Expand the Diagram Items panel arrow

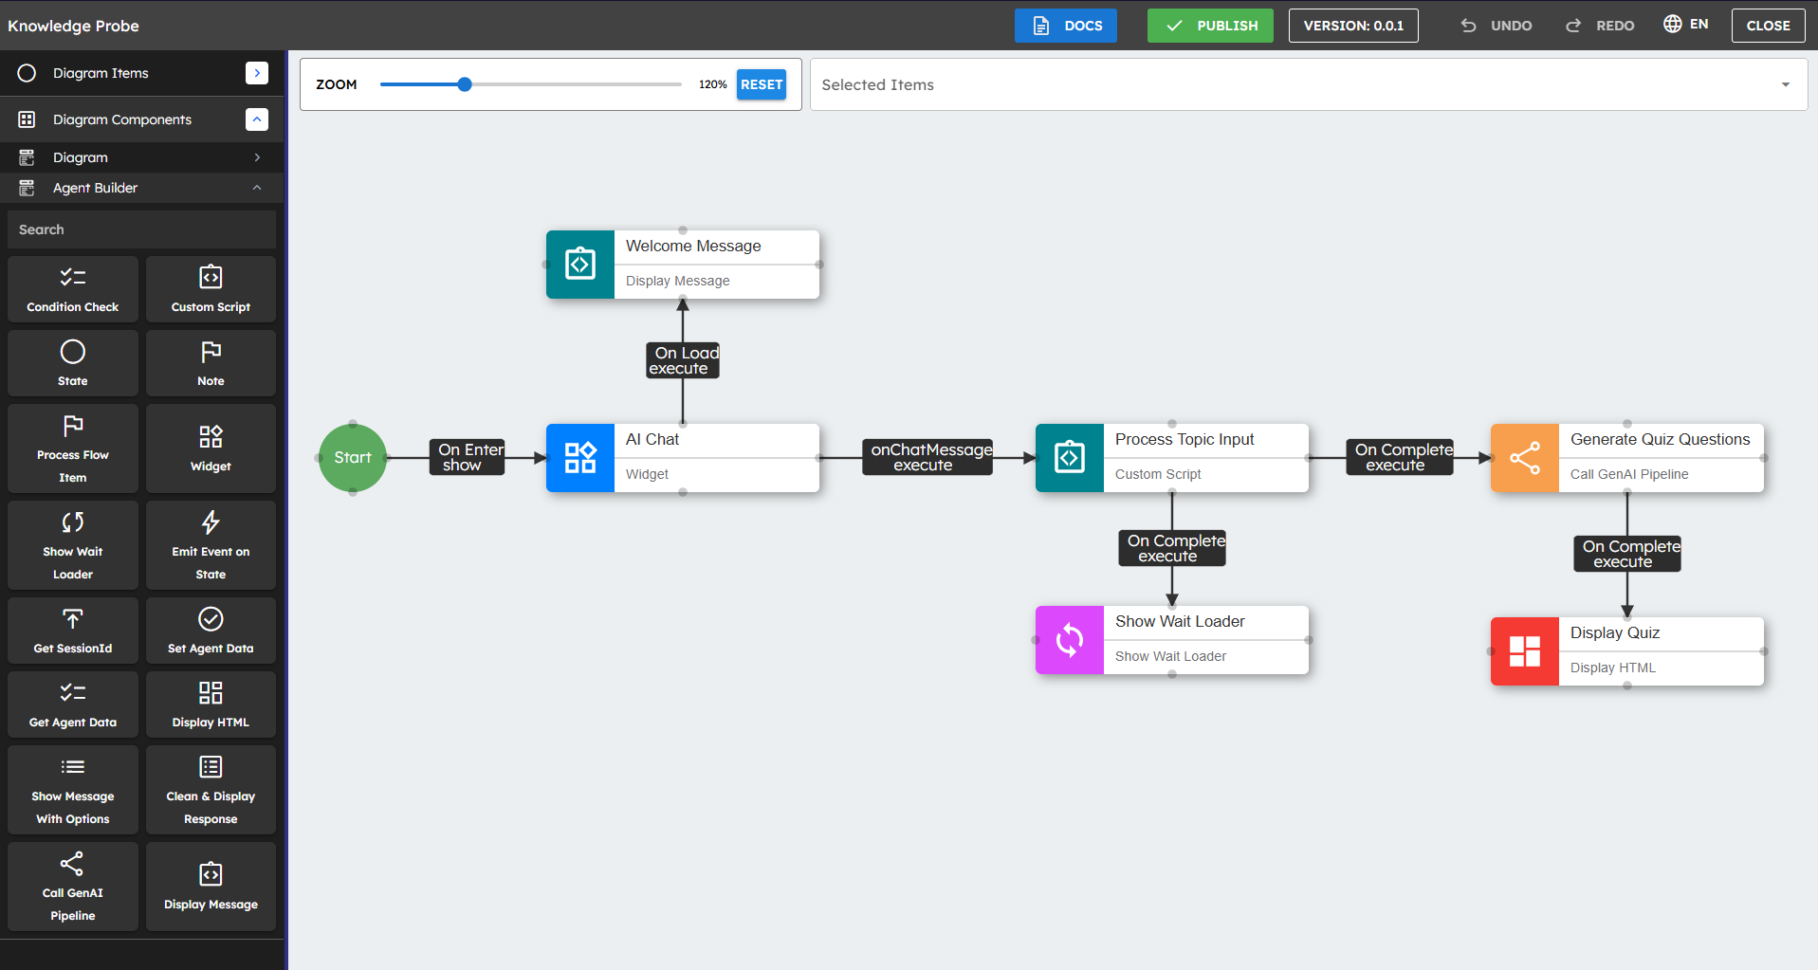click(x=257, y=73)
